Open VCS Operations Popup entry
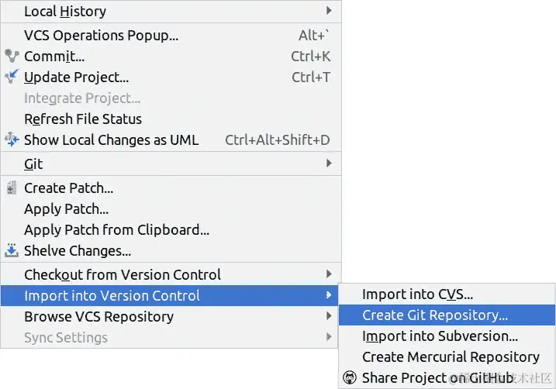 coord(101,35)
